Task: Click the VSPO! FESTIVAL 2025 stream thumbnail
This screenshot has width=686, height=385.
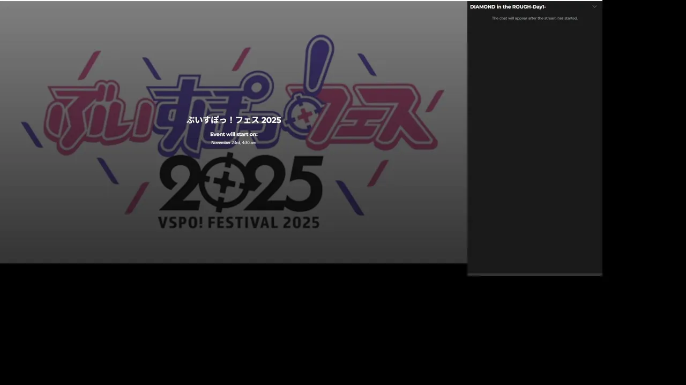Action: [x=234, y=132]
